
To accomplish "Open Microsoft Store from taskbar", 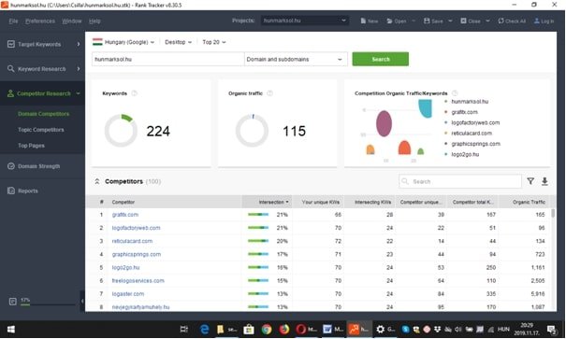I will point(248,330).
